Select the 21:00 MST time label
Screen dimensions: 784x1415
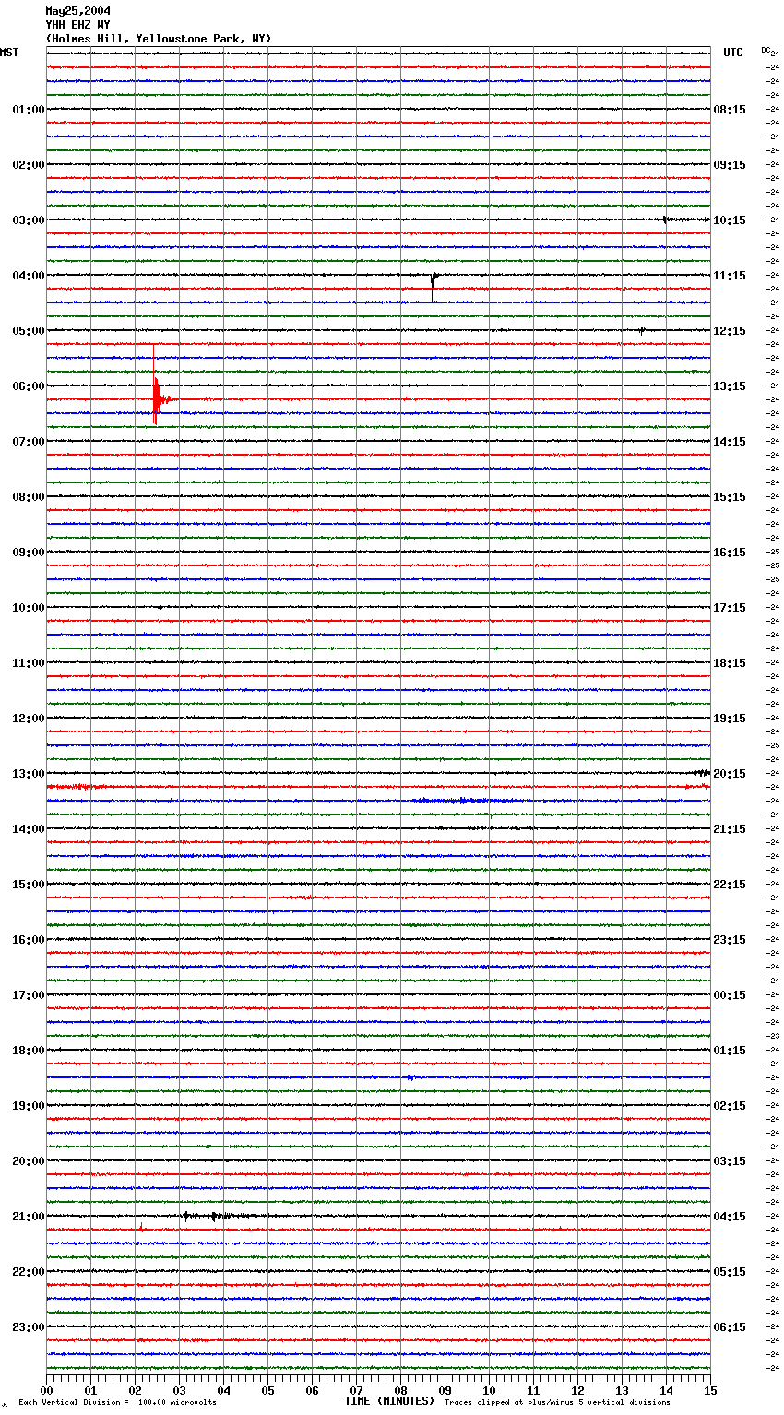pos(29,1217)
